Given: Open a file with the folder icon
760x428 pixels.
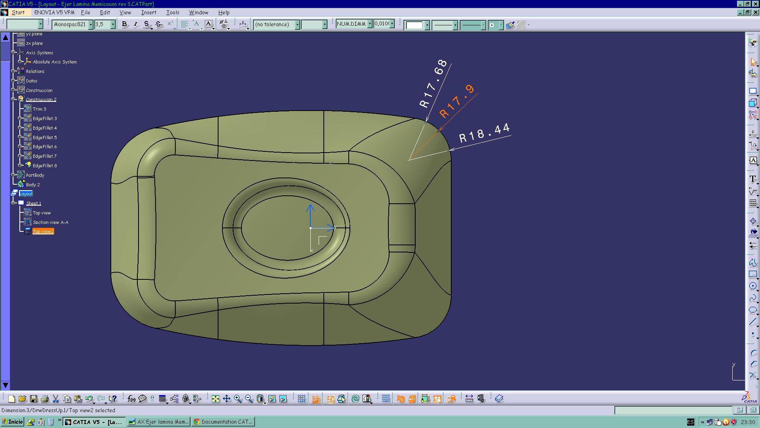Looking at the screenshot, I should click(22, 399).
